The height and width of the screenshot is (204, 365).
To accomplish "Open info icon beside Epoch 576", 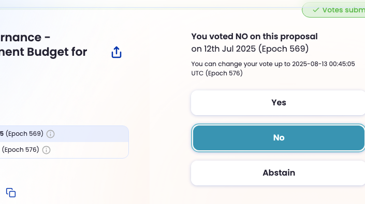I will [x=46, y=150].
